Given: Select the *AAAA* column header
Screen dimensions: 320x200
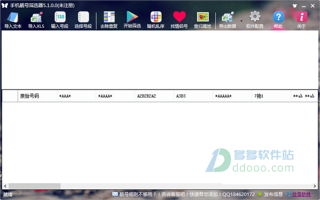Looking at the screenshot, I should [x=115, y=96].
